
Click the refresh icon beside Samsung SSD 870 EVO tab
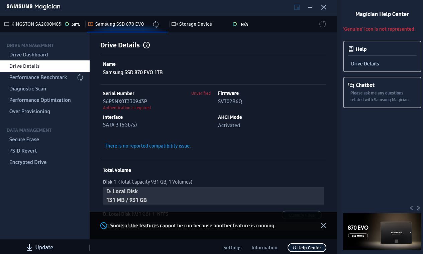(x=156, y=24)
